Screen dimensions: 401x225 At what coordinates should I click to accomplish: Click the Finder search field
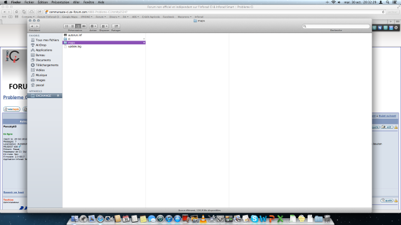336,26
